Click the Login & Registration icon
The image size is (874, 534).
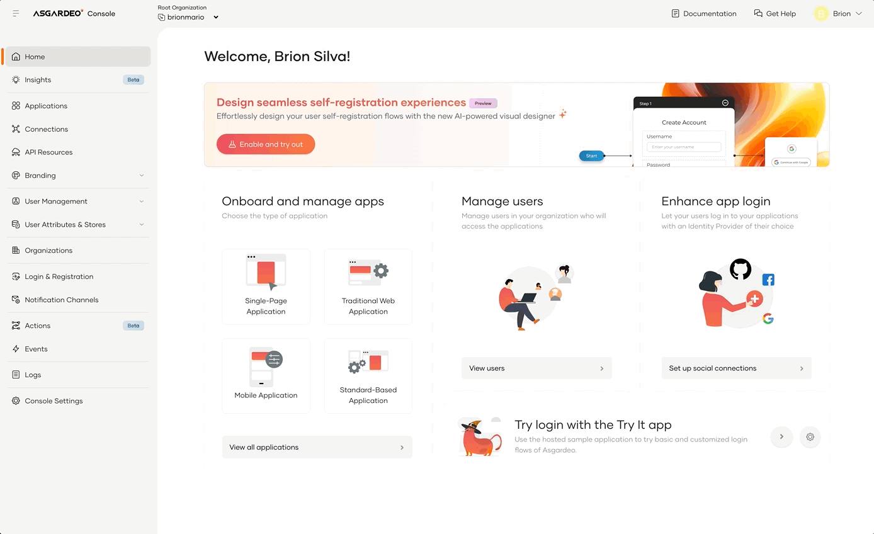(x=16, y=276)
